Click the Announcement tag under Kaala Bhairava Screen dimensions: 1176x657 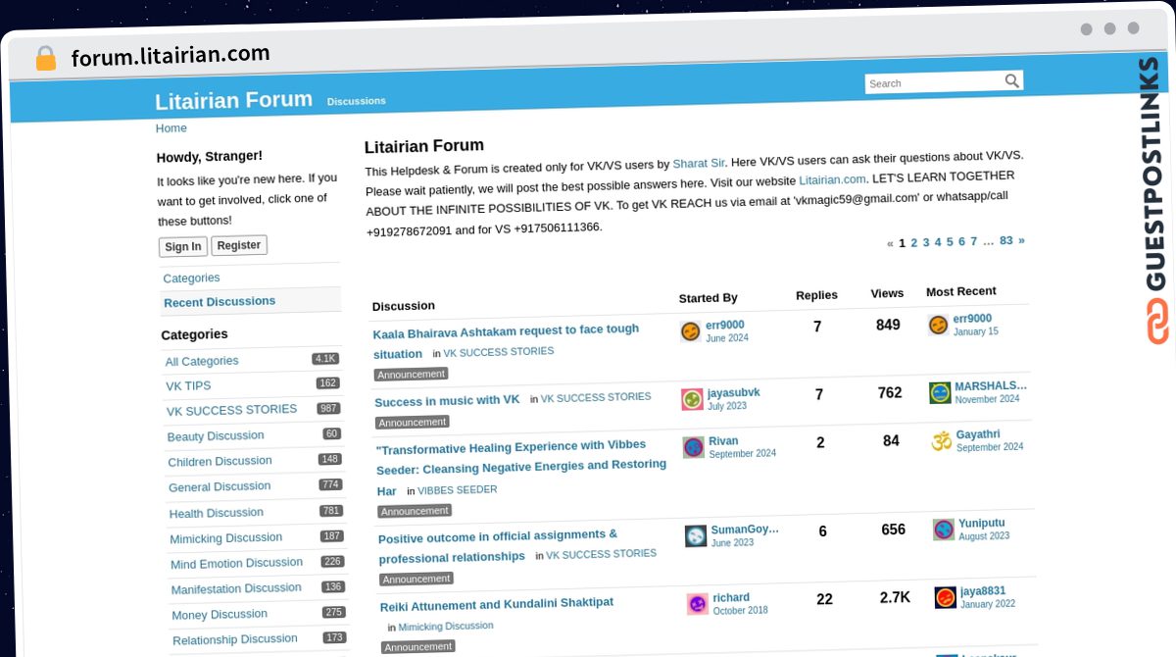411,374
